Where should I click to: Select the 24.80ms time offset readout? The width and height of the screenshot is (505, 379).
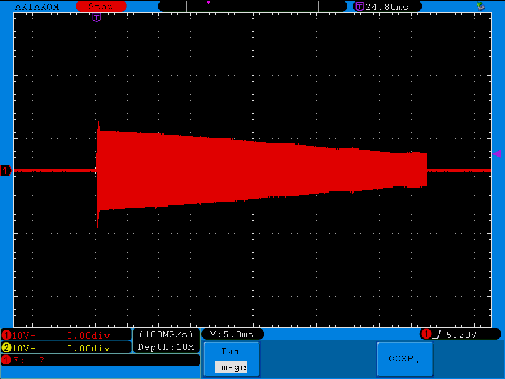pyautogui.click(x=387, y=6)
